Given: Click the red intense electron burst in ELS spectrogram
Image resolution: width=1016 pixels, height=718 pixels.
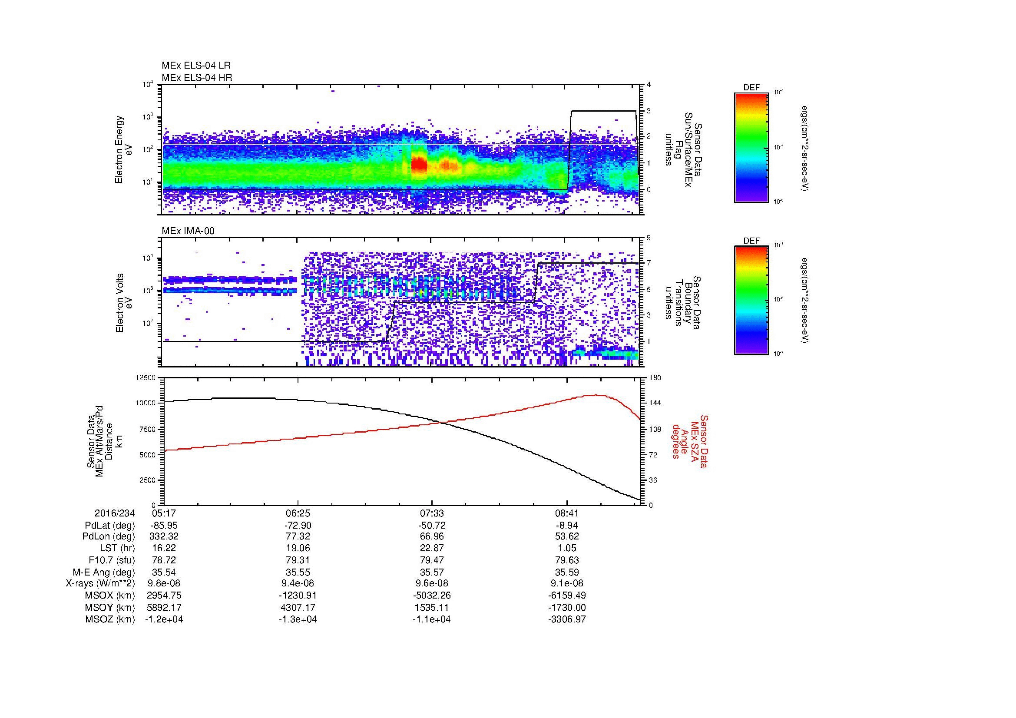Looking at the screenshot, I should pos(419,165).
